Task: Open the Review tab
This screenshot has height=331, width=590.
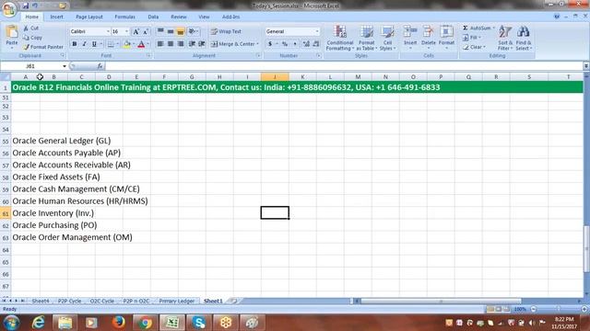Action: (178, 17)
